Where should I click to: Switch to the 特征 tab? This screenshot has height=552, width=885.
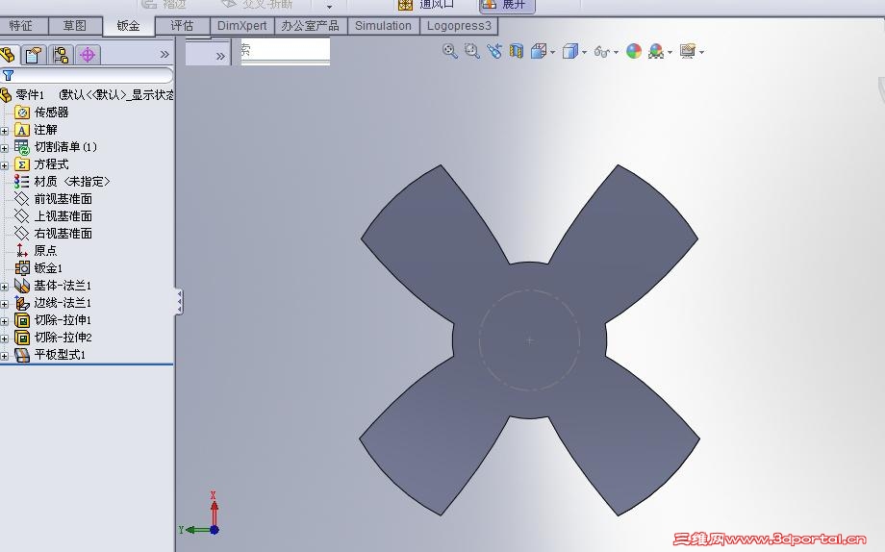coord(21,26)
